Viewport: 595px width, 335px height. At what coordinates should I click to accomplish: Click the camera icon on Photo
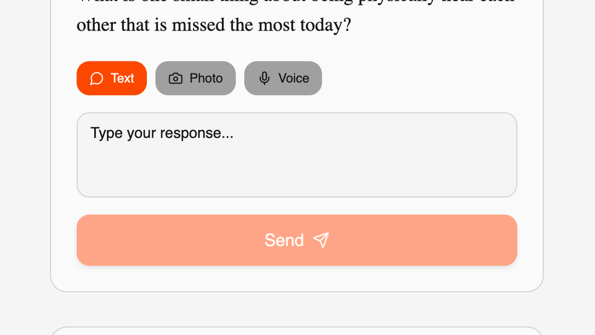[175, 78]
